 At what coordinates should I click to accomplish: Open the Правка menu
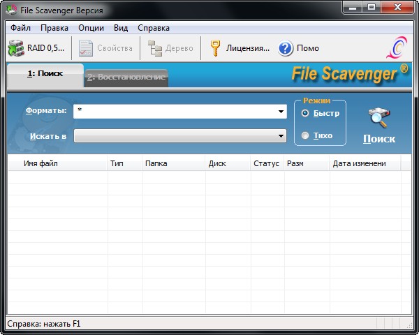click(54, 28)
